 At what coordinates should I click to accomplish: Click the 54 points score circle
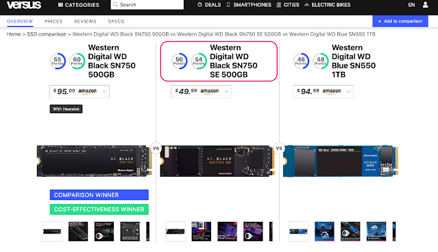pos(199,61)
